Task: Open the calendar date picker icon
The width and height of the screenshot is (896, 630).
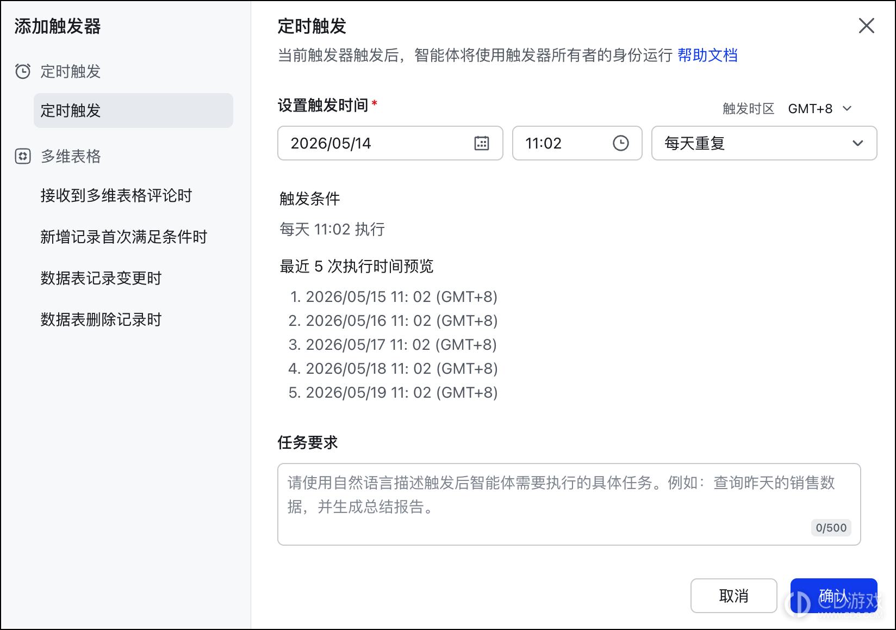Action: [482, 143]
